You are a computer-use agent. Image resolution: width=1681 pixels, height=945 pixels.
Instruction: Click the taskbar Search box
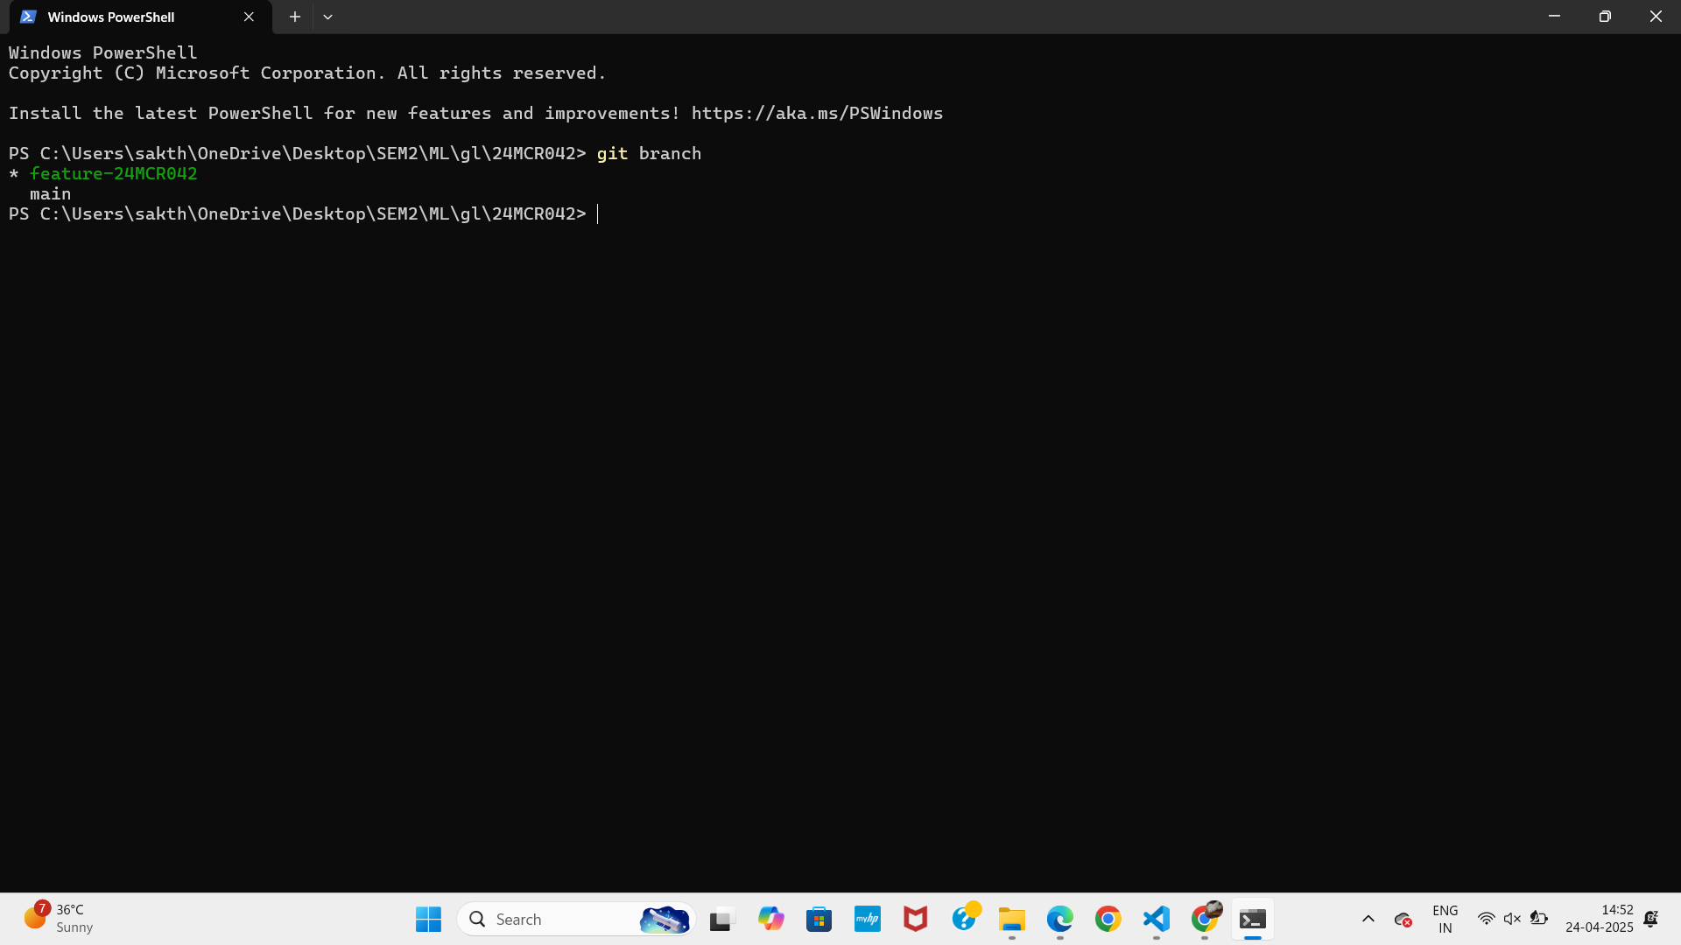pyautogui.click(x=576, y=919)
